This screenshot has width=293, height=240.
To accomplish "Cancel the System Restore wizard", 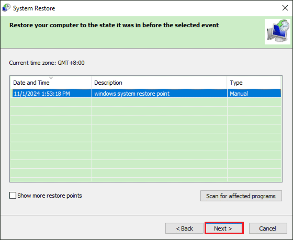I will [x=268, y=228].
